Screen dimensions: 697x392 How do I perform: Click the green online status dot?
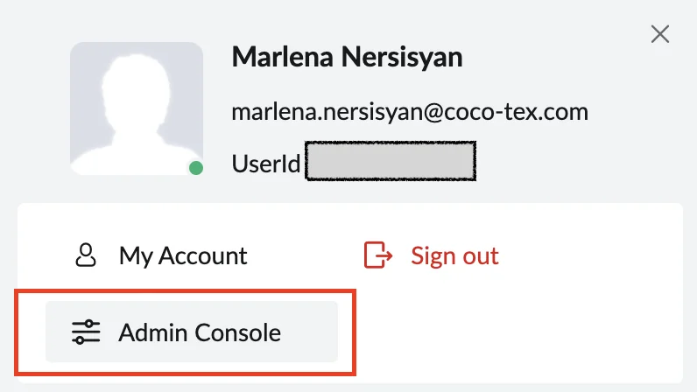[196, 168]
